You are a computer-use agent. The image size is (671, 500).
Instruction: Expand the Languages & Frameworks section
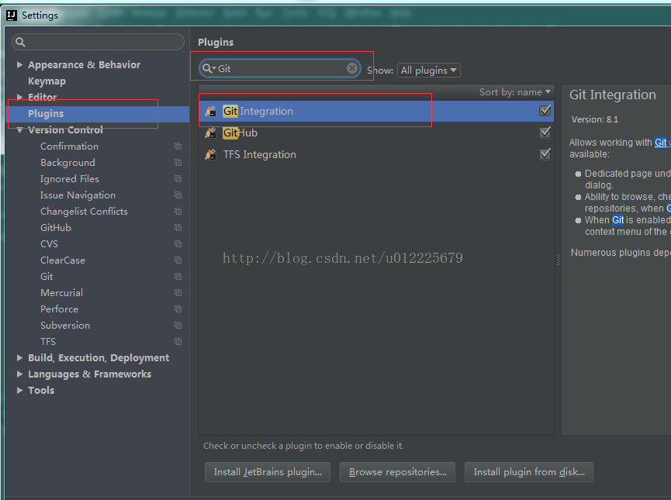19,374
